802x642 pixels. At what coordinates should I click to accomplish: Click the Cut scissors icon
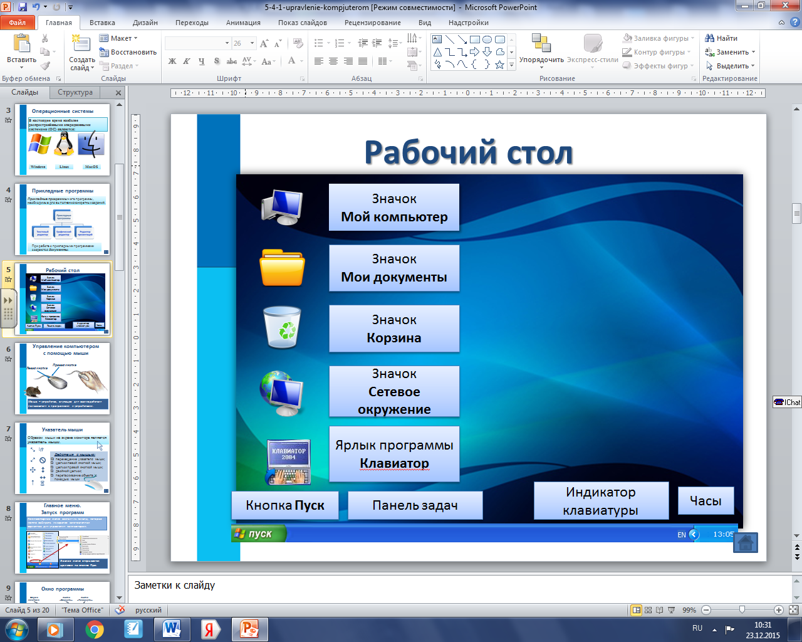point(45,38)
